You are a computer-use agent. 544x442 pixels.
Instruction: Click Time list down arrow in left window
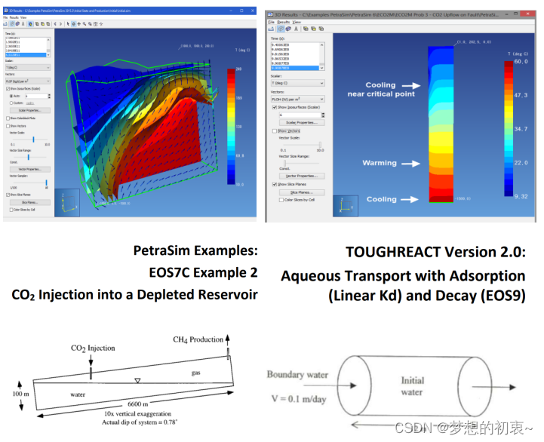point(48,55)
